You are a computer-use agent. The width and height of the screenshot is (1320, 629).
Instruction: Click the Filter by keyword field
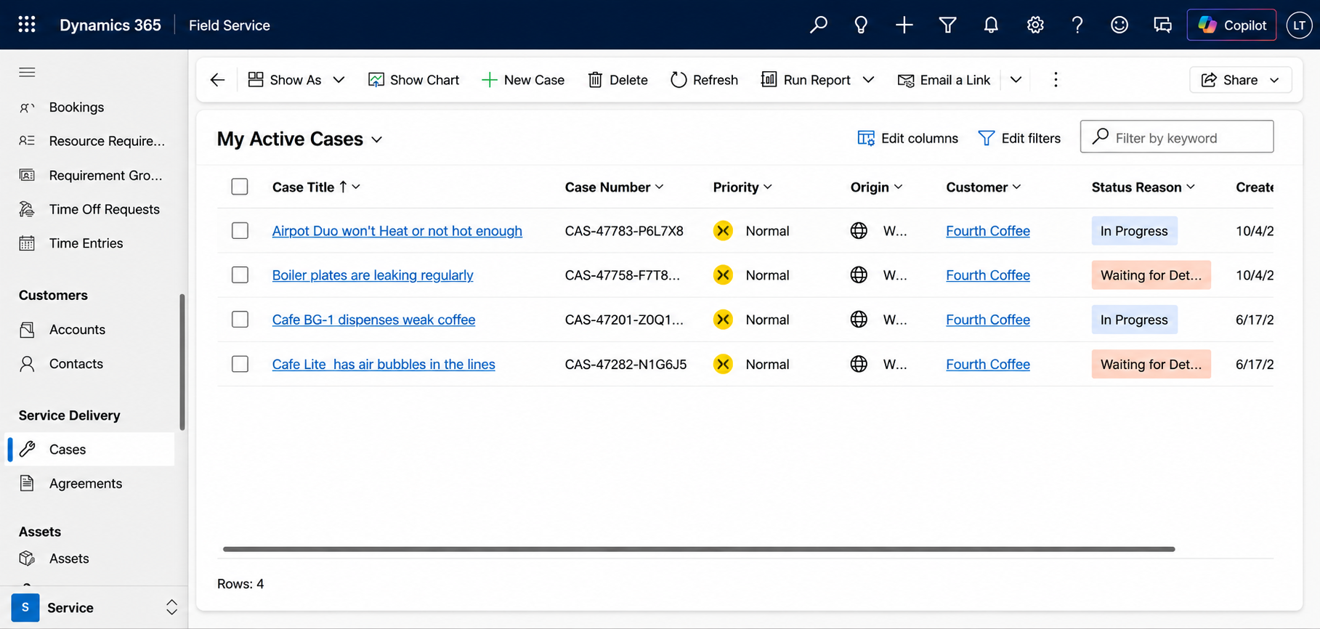coord(1177,137)
